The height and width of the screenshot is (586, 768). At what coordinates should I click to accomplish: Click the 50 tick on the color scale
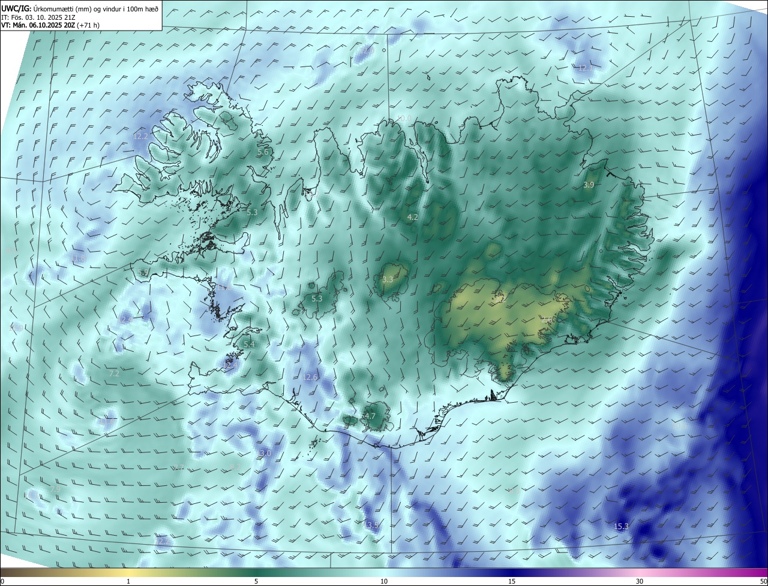[x=763, y=581]
